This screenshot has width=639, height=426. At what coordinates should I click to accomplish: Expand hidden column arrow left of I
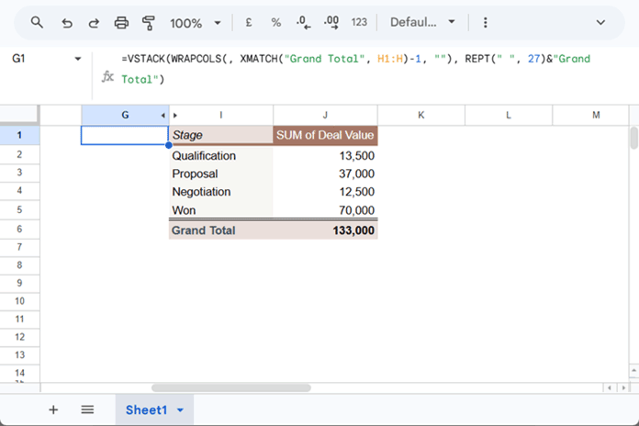click(175, 116)
